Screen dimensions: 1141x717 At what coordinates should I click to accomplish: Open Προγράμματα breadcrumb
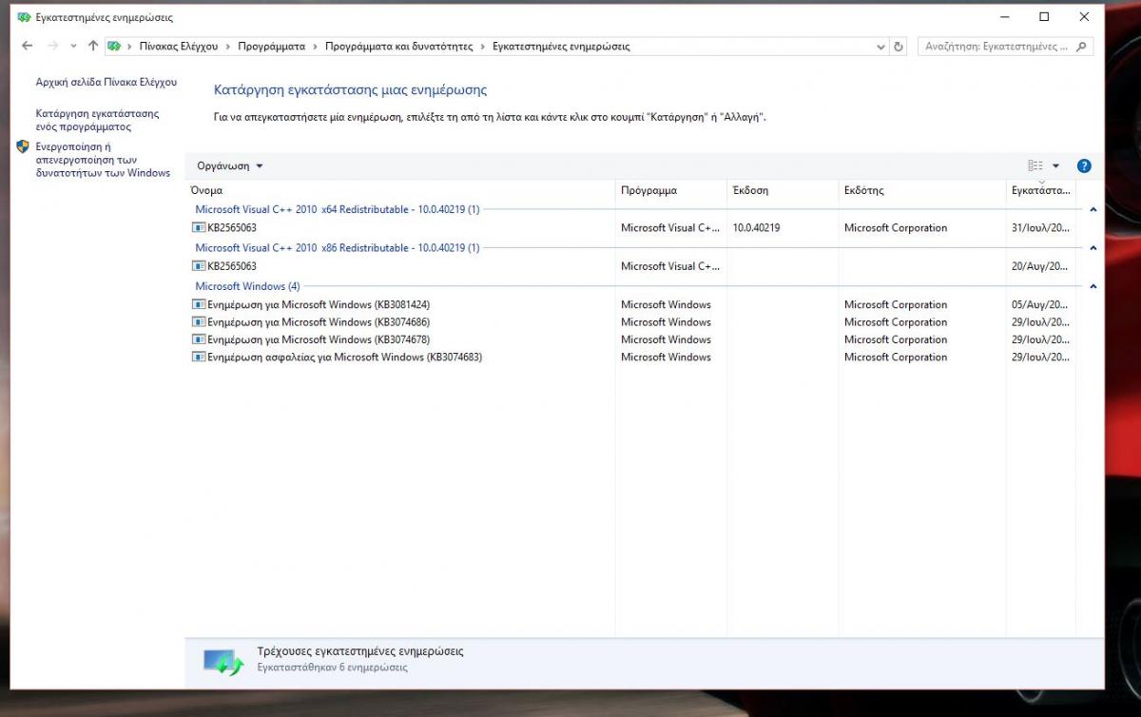271,46
